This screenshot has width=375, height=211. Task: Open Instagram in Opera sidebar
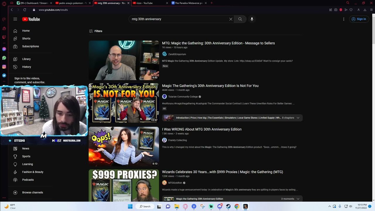coord(4,67)
